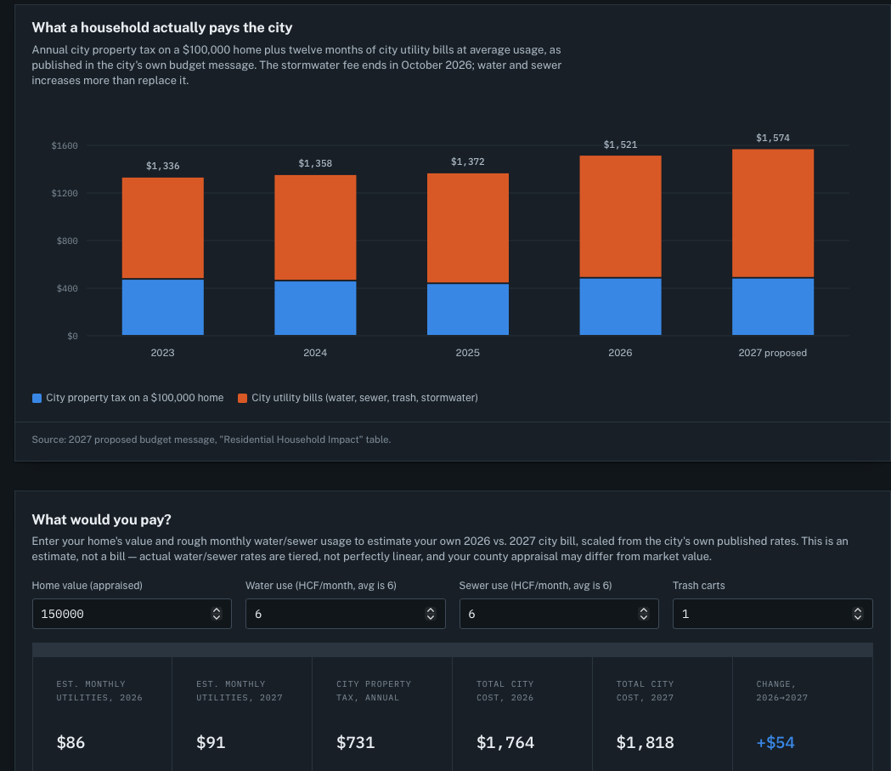The height and width of the screenshot is (771, 891).
Task: Click the Trash carts spinner arrows
Action: point(858,614)
